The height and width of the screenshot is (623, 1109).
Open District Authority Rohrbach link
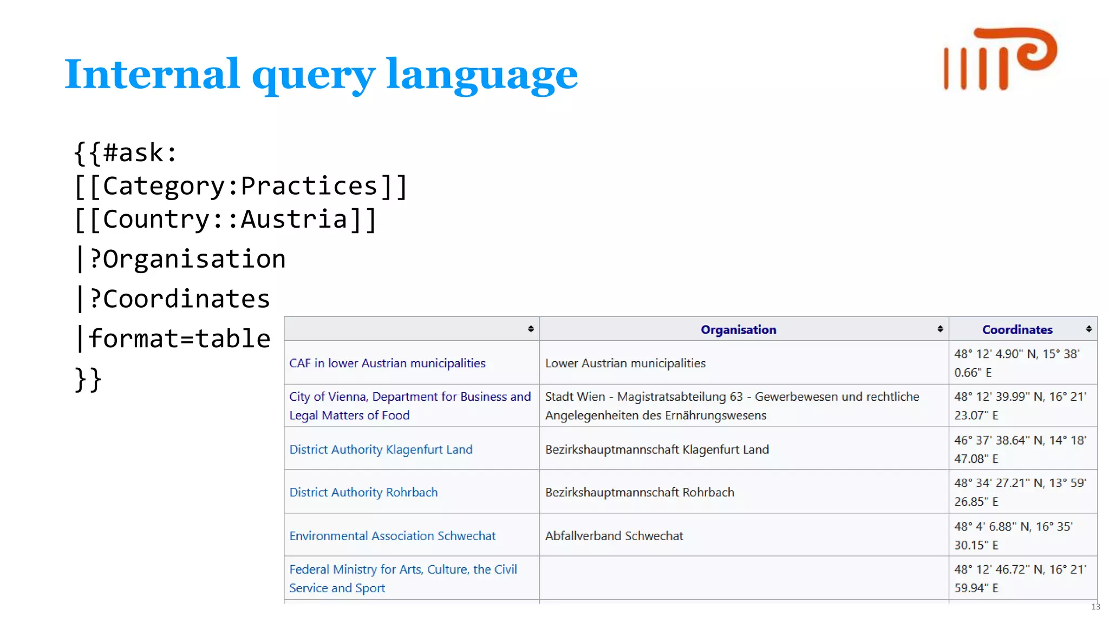tap(363, 492)
